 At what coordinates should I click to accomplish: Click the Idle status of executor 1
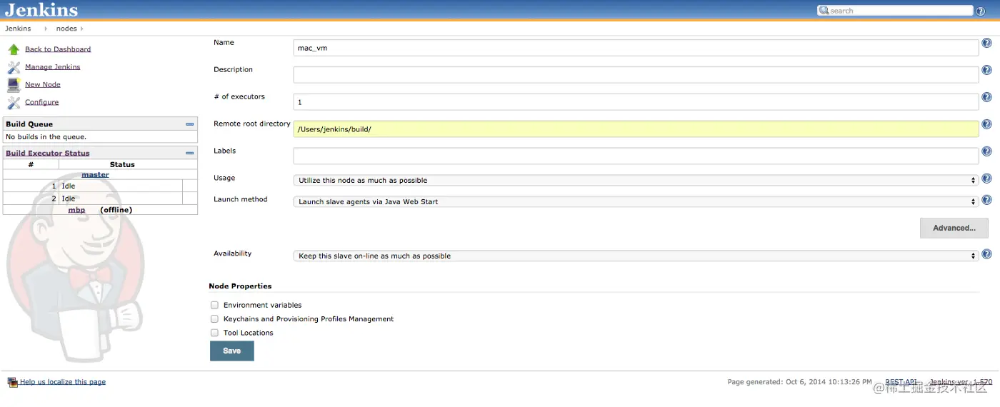click(69, 186)
